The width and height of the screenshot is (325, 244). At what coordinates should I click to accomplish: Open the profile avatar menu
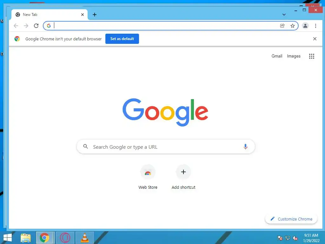click(305, 26)
